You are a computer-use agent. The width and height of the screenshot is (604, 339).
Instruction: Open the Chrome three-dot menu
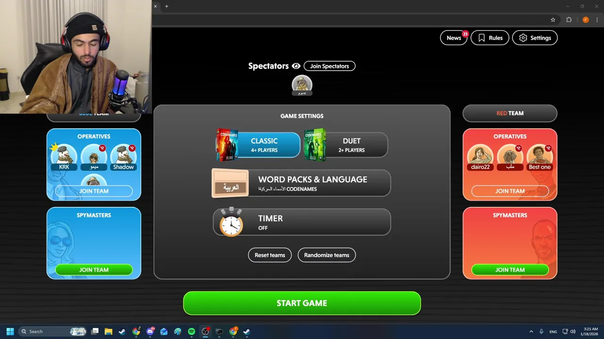click(597, 20)
